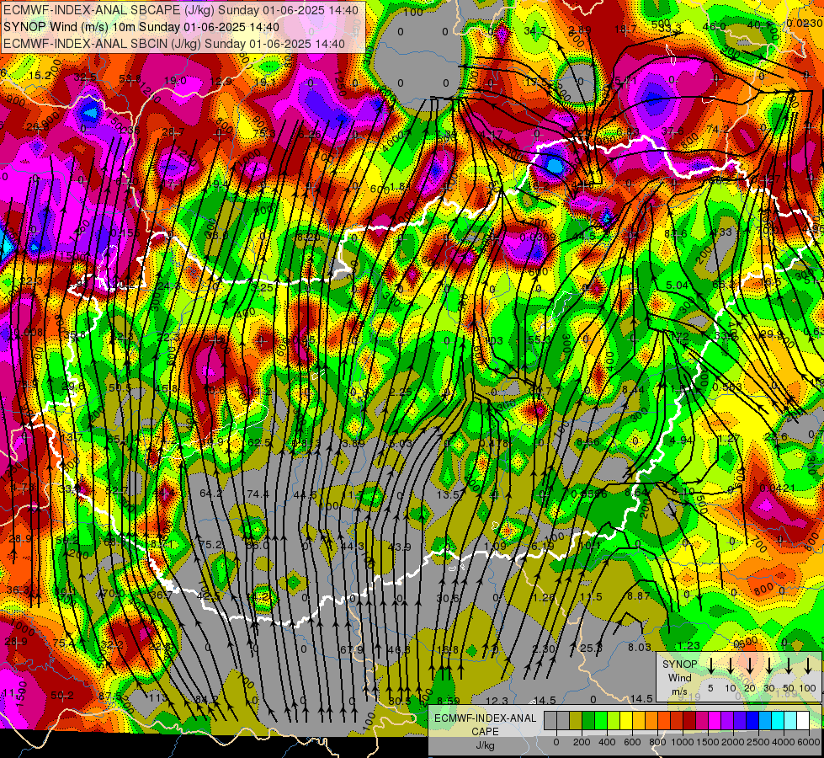Click the 113 value on the map
The image size is (824, 758).
(x=157, y=698)
